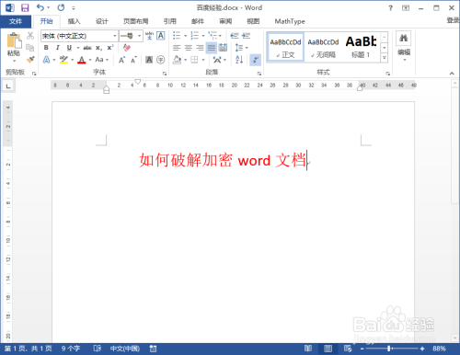Open the font size dropdown
460x355 pixels.
pyautogui.click(x=139, y=36)
